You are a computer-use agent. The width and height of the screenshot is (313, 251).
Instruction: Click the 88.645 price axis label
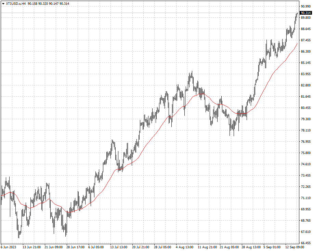[x=305, y=29]
